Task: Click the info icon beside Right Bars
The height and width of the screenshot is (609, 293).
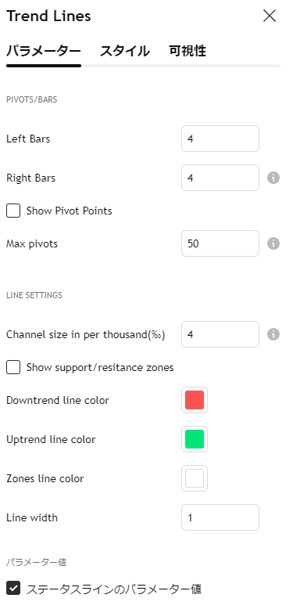Action: point(273,178)
